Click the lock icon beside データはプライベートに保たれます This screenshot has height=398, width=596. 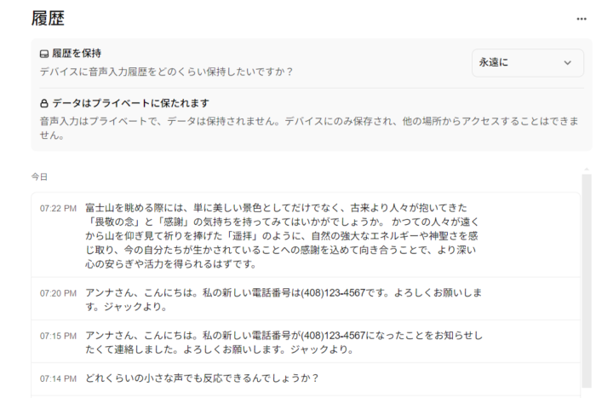coord(44,104)
